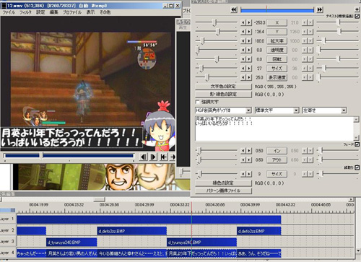
Task: Open the 標準文字 style dropdown
Action: coord(296,110)
